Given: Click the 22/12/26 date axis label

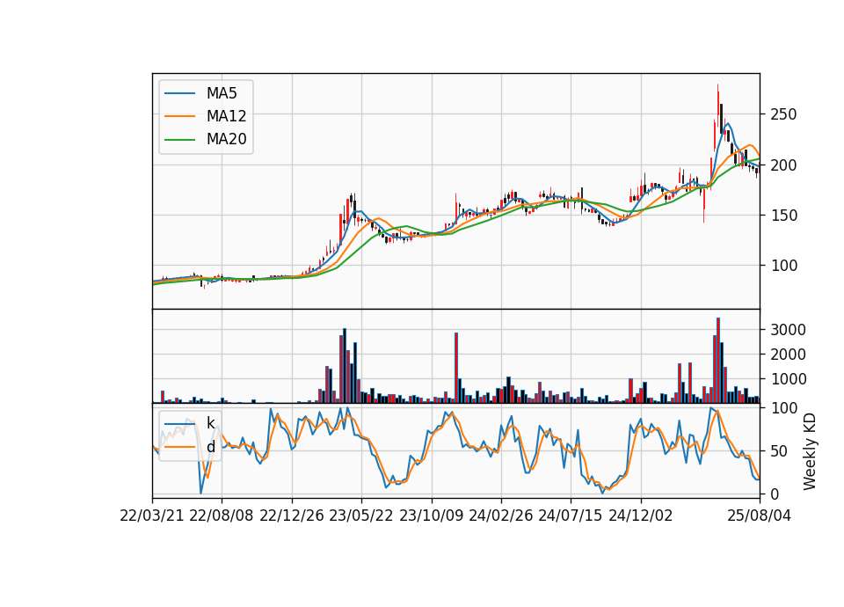Looking at the screenshot, I should [x=292, y=516].
